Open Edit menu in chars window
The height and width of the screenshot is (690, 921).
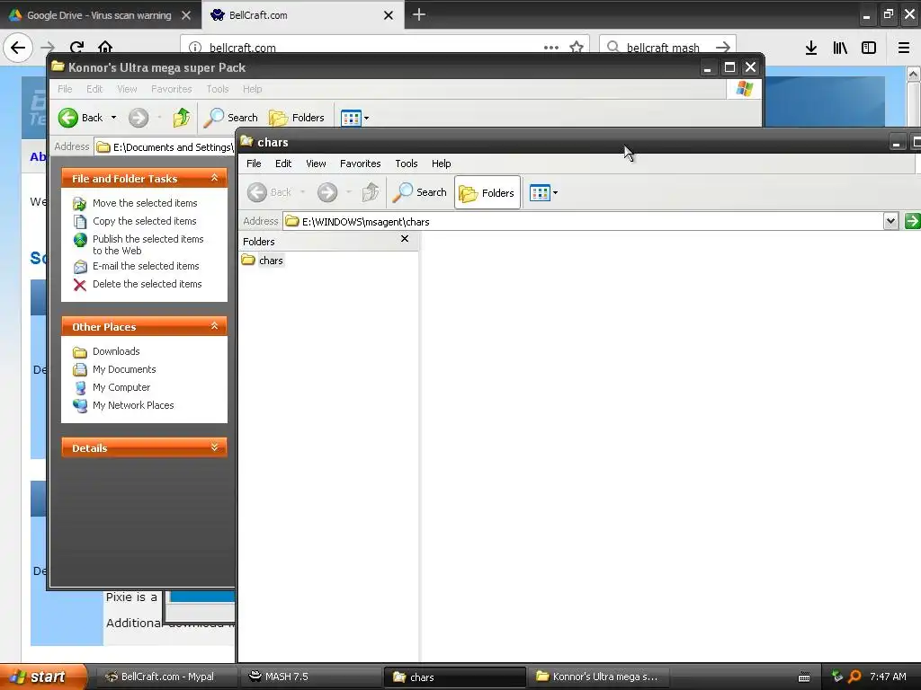tap(283, 164)
